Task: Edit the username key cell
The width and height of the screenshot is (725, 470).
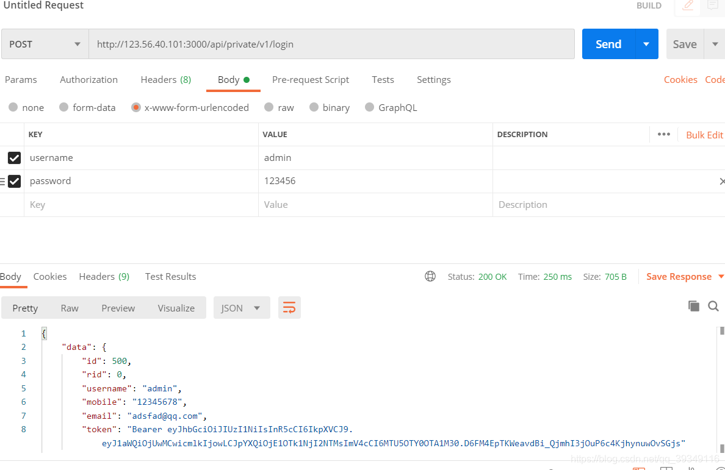Action: tap(141, 158)
